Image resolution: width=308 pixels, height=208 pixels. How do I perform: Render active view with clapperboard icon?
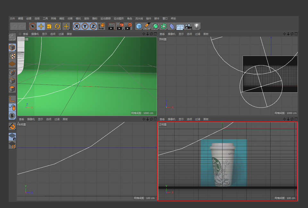point(111,26)
